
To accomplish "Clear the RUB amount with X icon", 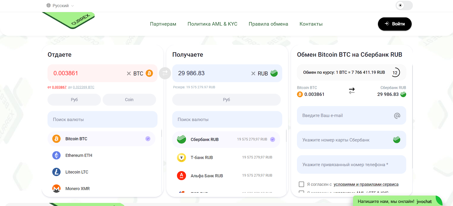I will point(253,74).
